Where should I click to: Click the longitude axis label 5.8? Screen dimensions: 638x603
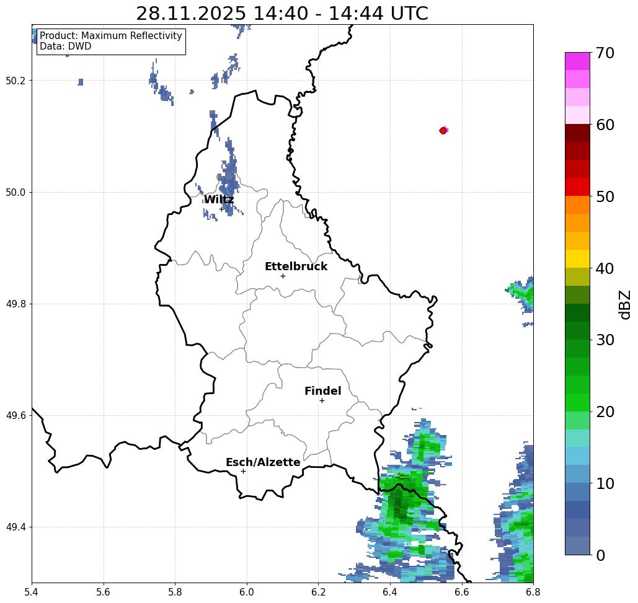pos(175,592)
